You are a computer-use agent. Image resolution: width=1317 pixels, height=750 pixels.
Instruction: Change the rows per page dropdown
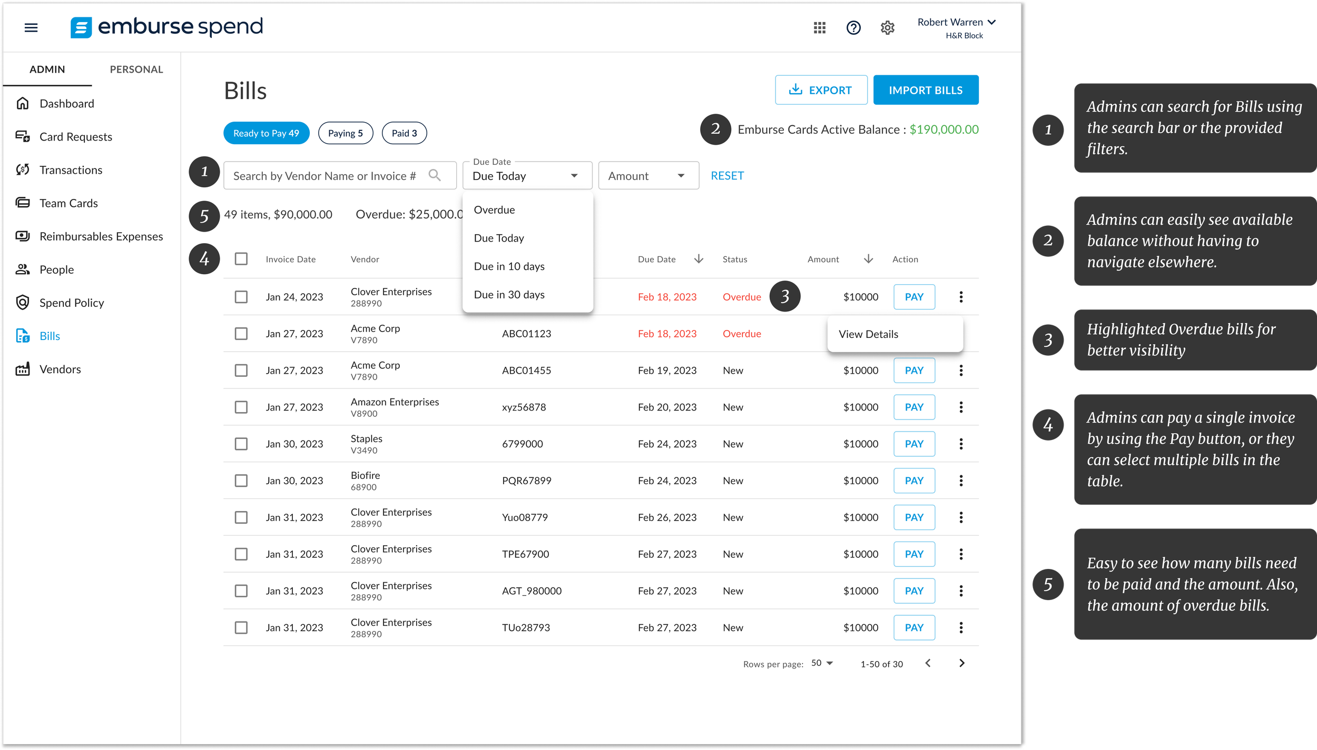[x=821, y=663]
